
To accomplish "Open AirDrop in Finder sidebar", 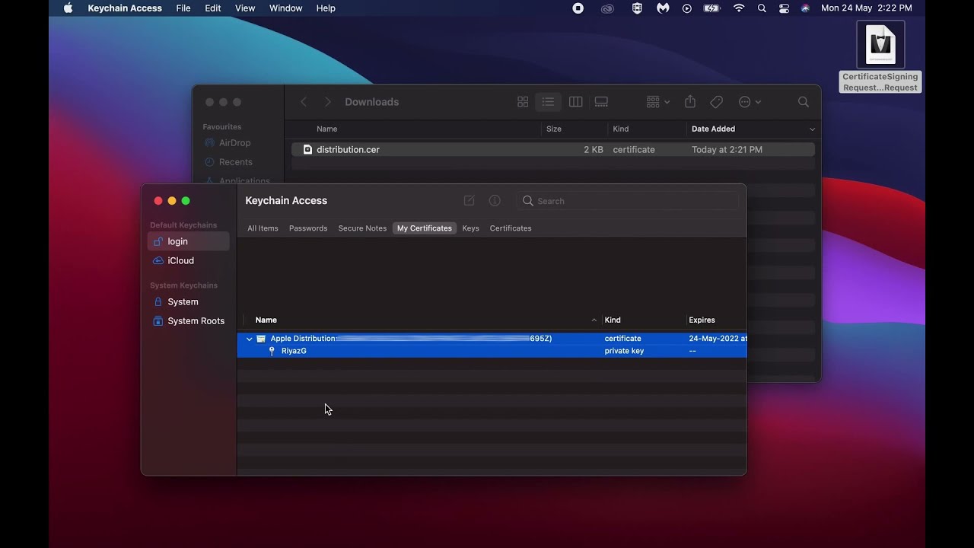I will (227, 143).
